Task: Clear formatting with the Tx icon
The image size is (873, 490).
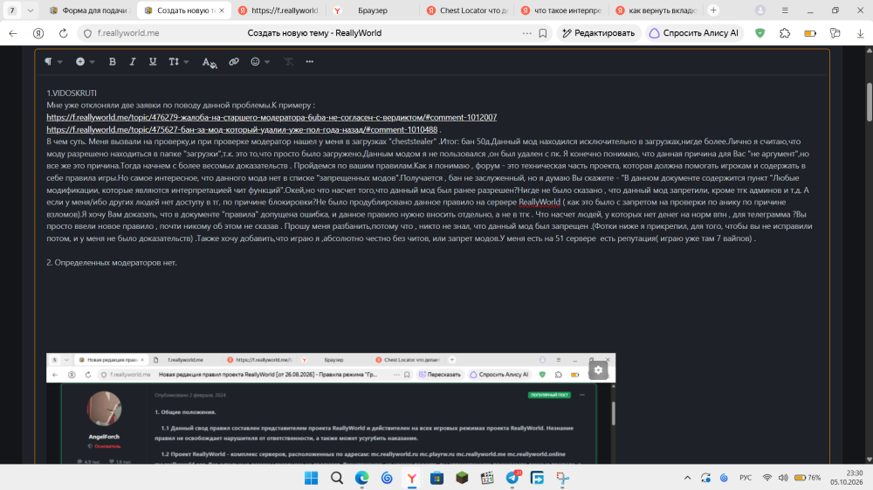Action: click(288, 62)
